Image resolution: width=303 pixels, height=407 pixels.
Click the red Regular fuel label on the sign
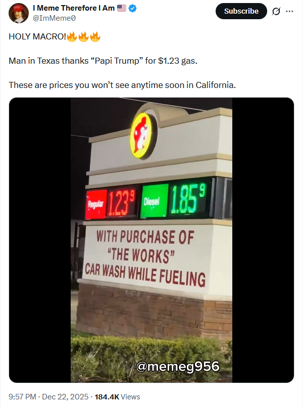pos(96,204)
